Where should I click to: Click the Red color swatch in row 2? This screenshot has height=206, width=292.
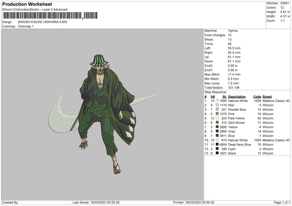pyautogui.click(x=217, y=105)
